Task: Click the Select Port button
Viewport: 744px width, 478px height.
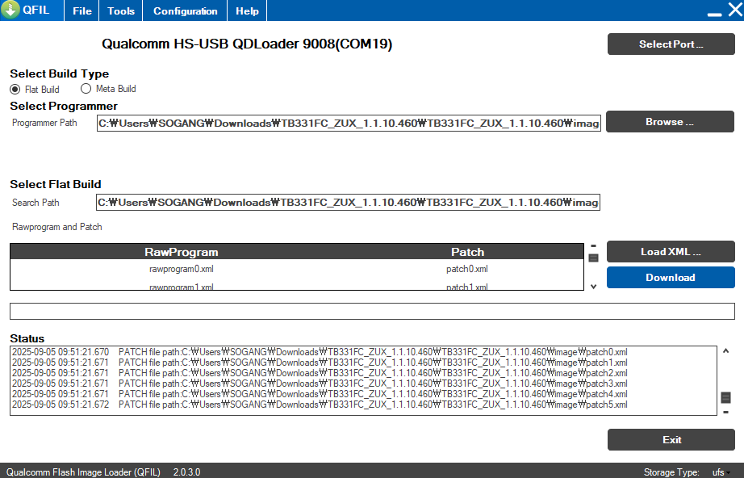Action: point(671,44)
